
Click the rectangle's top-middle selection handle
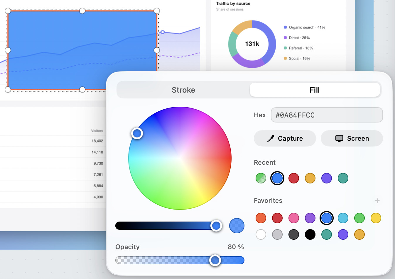coord(82,11)
